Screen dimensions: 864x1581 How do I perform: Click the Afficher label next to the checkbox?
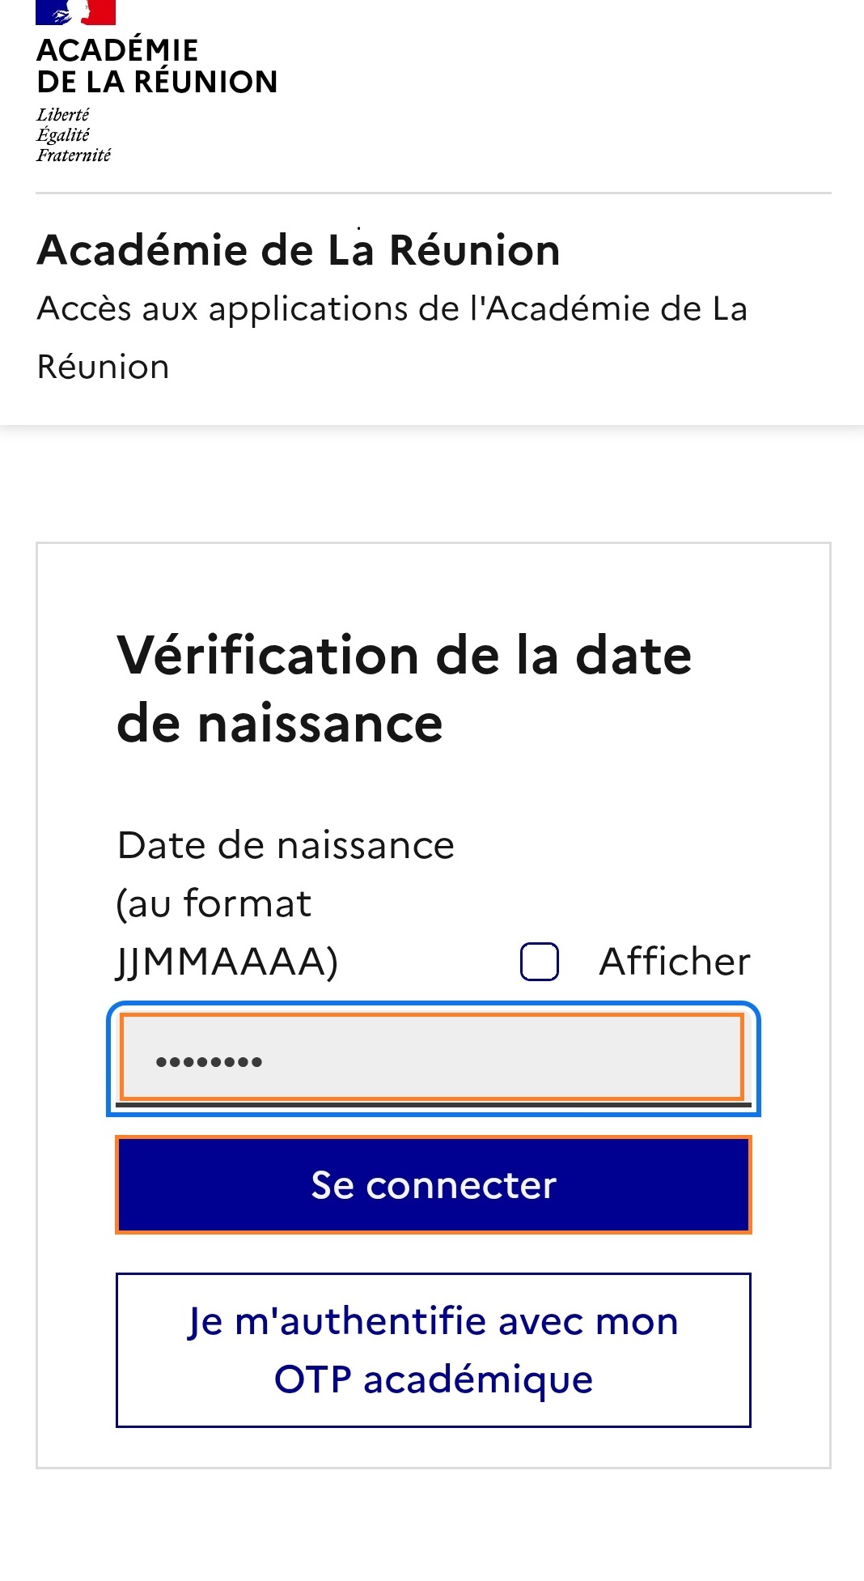pyautogui.click(x=673, y=960)
